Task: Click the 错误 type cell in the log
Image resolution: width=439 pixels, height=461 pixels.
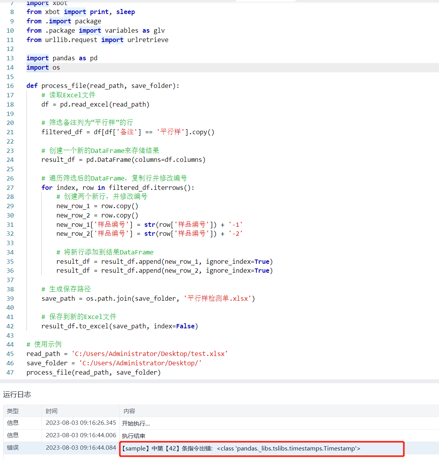Action: pos(13,448)
